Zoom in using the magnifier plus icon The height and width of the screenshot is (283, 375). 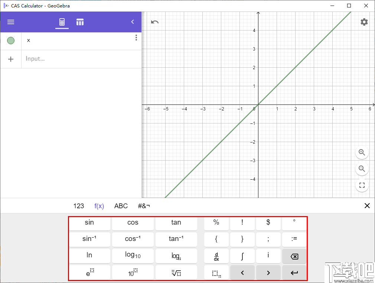362,152
